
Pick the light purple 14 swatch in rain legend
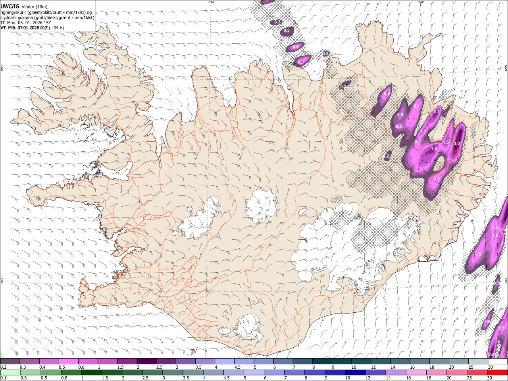(x=396, y=373)
